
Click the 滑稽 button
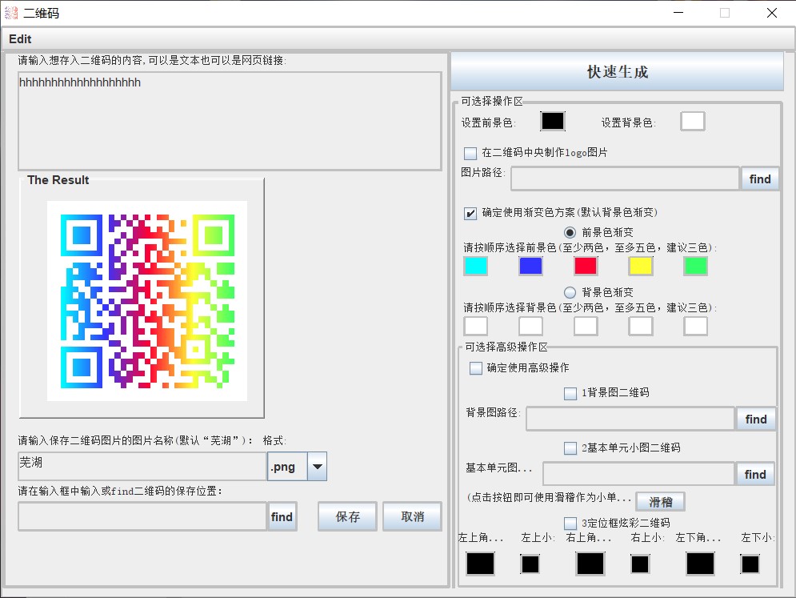661,502
